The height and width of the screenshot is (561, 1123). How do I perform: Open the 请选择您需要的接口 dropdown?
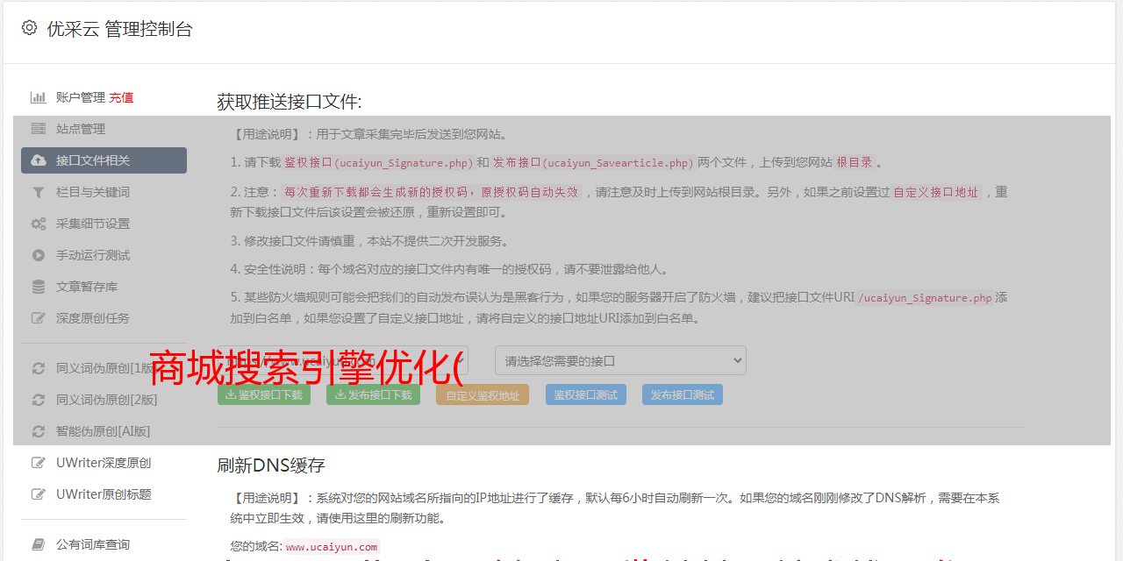(620, 360)
